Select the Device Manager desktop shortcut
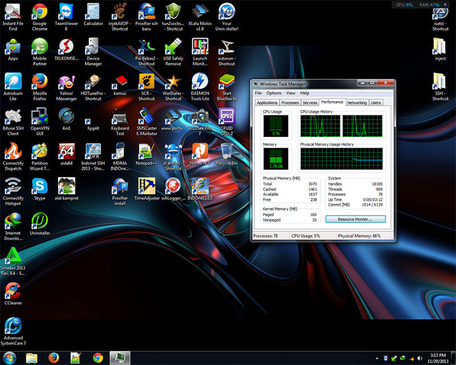 pyautogui.click(x=93, y=52)
